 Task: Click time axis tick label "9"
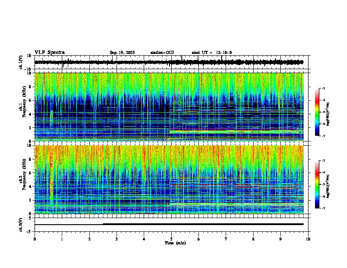[280, 239]
